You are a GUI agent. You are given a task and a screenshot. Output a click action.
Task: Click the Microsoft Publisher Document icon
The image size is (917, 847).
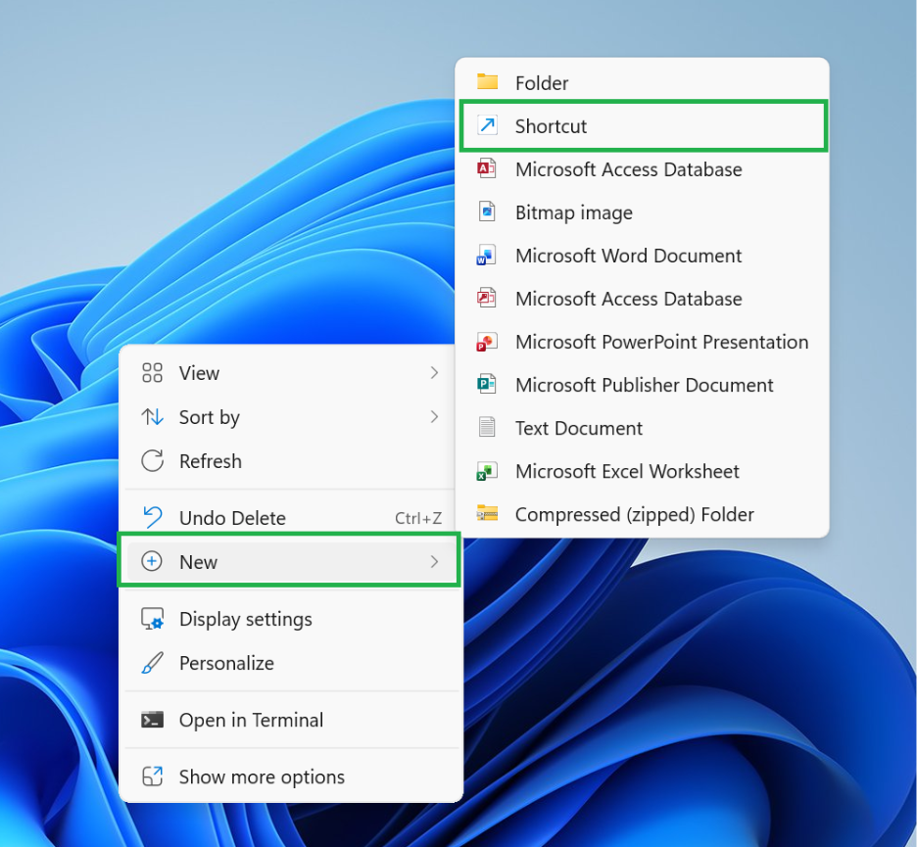tap(487, 385)
